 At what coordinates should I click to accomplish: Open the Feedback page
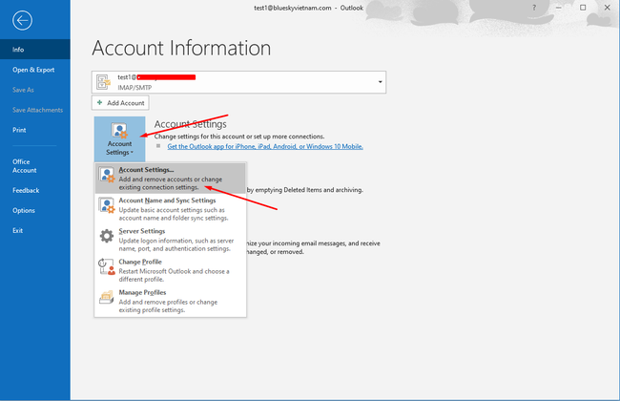click(35, 190)
